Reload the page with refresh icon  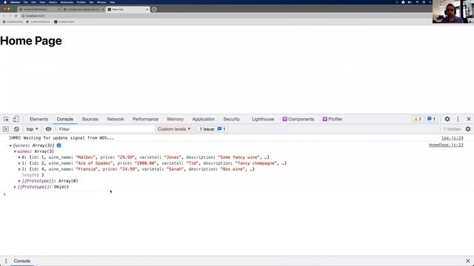[x=16, y=16]
